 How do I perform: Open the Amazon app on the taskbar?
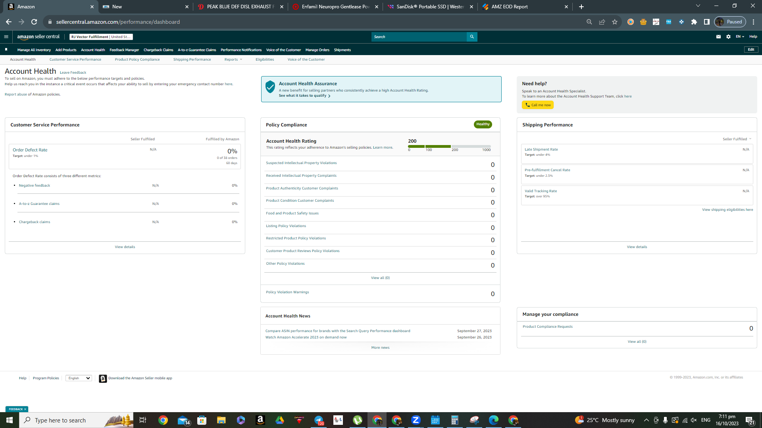[260, 420]
